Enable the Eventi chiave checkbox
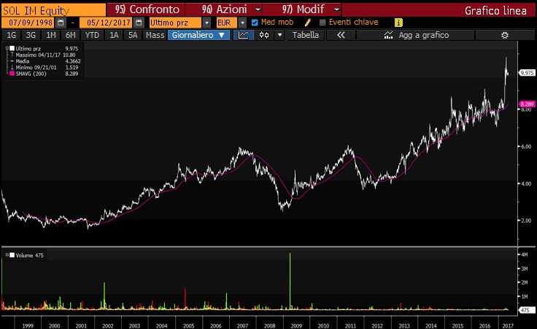This screenshot has width=537, height=329. click(322, 23)
